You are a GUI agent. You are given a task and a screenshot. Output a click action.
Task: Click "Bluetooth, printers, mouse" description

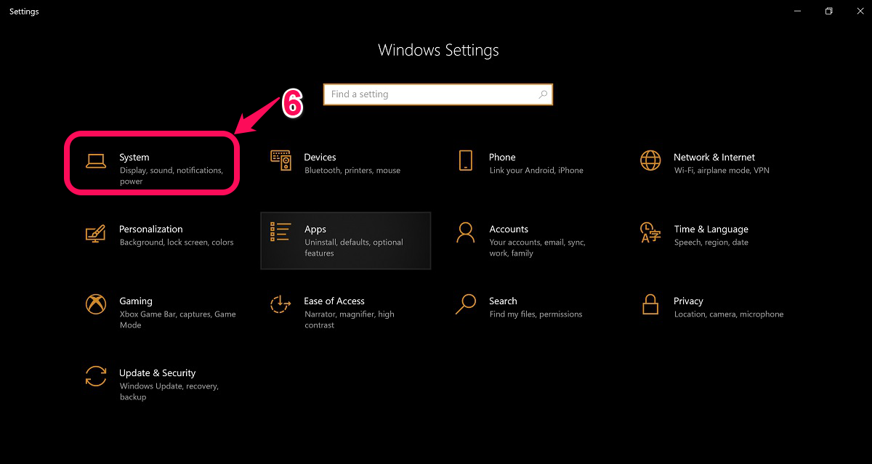coord(352,171)
